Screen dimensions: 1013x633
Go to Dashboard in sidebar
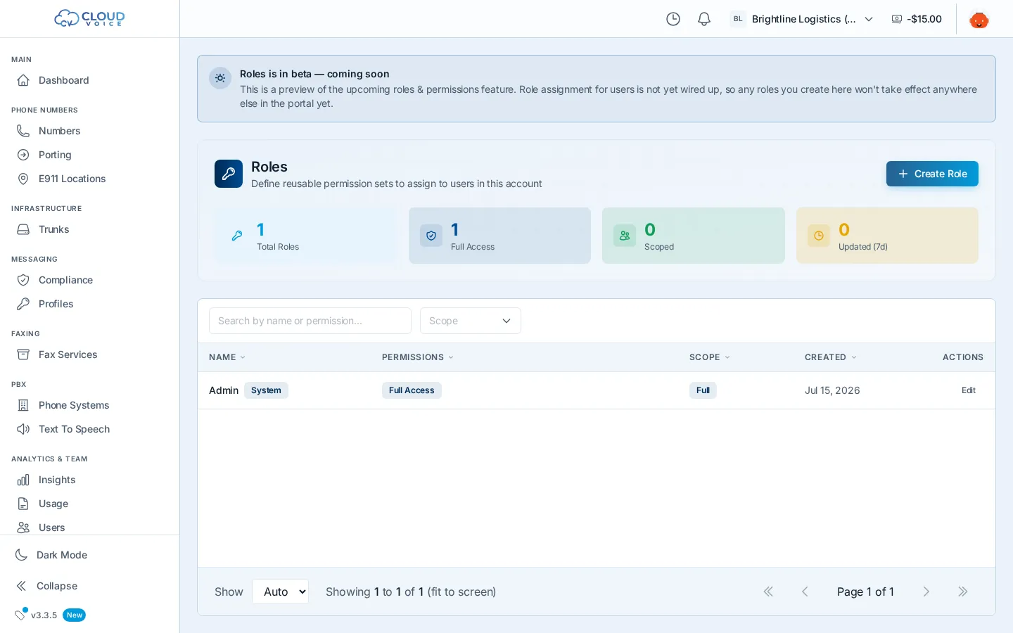click(89, 80)
